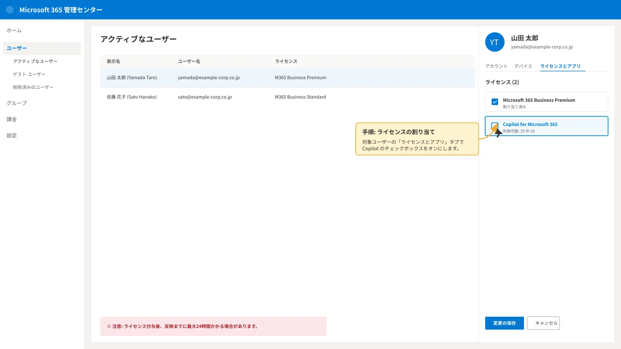Click M365 Business Premium license cell
Viewport: 621px width, 349px height.
300,78
